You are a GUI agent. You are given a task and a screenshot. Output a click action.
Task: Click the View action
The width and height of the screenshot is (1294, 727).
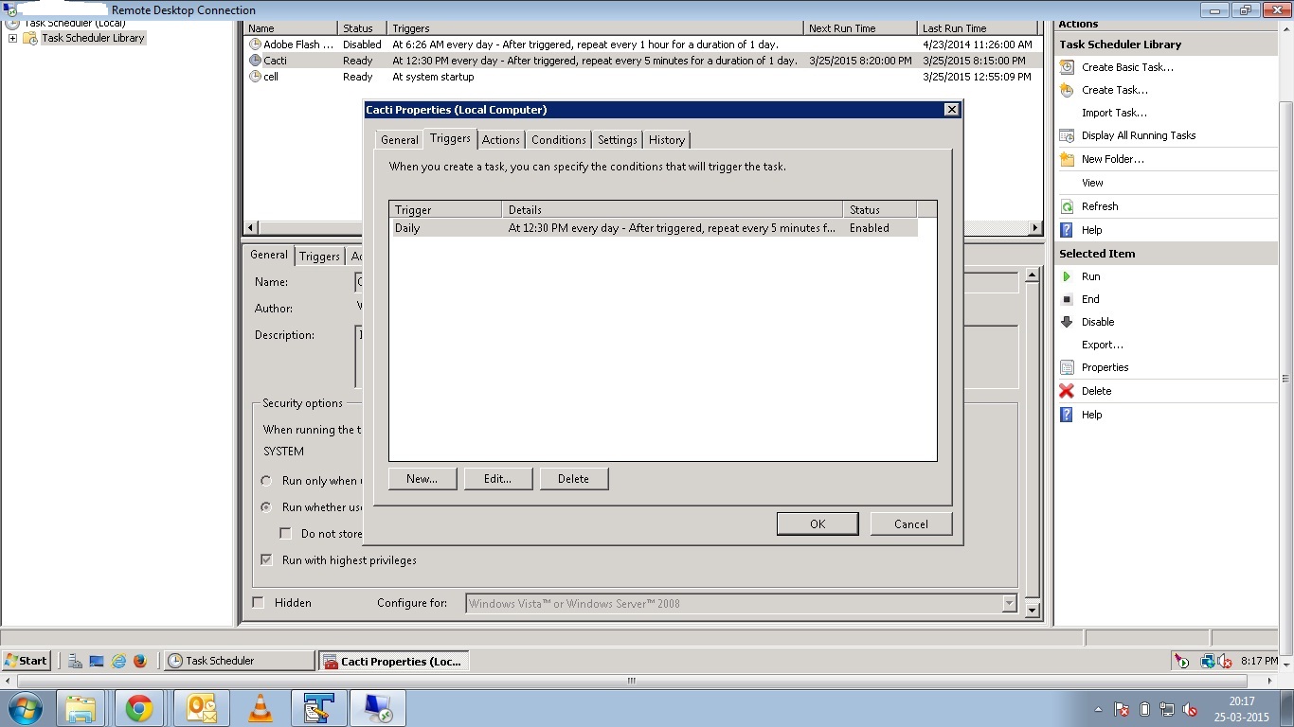click(1092, 183)
